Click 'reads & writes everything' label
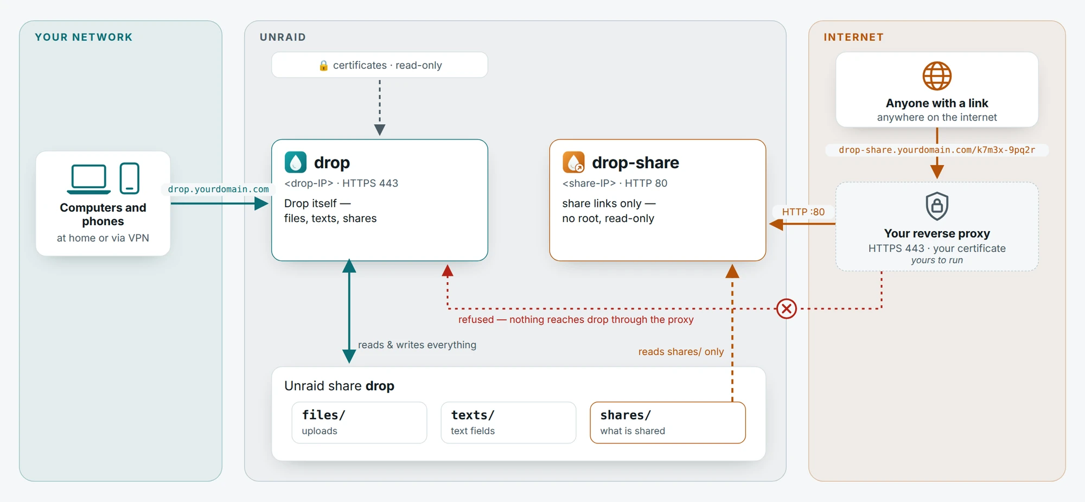This screenshot has height=502, width=1085. tap(417, 345)
